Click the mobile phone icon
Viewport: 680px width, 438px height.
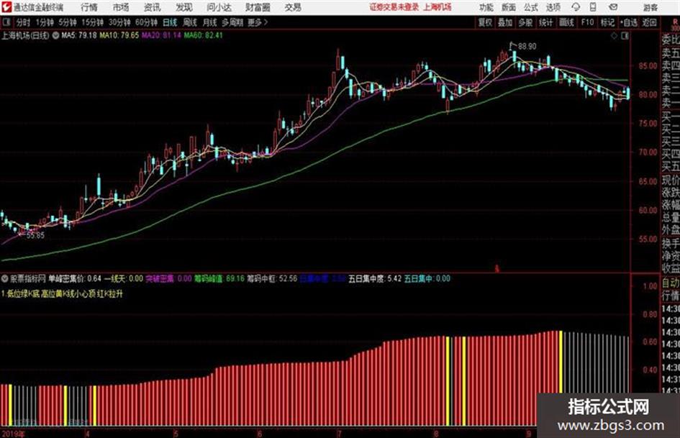coord(593,7)
